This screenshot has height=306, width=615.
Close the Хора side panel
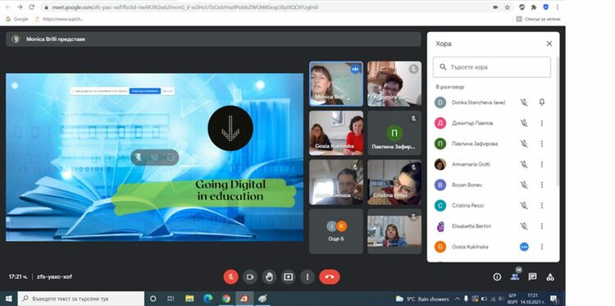pos(549,44)
